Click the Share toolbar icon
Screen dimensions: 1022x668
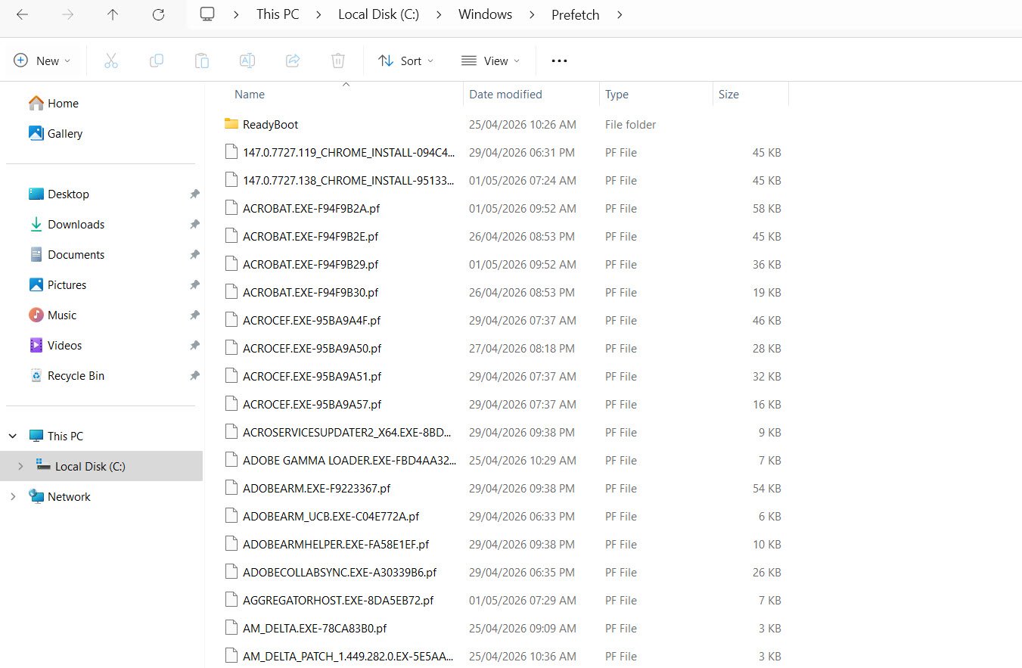293,61
